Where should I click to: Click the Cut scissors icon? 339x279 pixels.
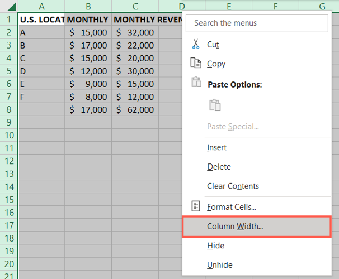tap(195, 44)
